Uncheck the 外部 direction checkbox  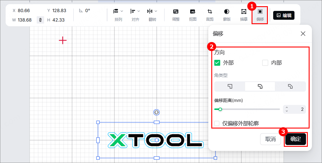pos(217,63)
